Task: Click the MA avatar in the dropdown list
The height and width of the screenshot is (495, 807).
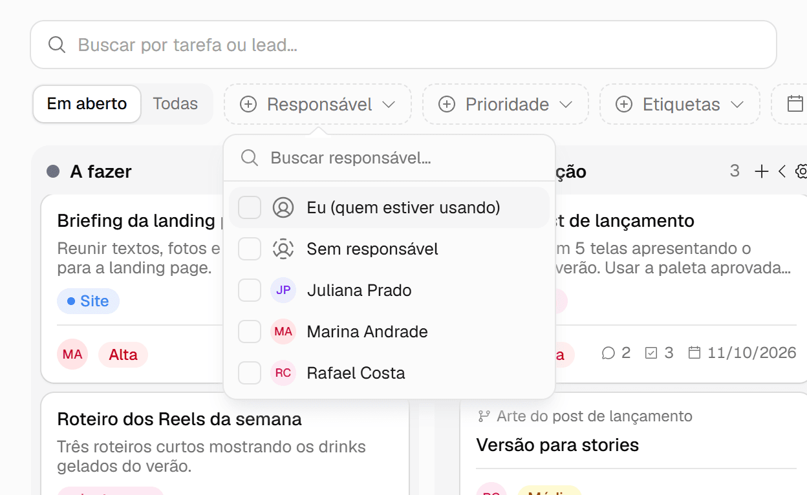Action: click(x=283, y=332)
